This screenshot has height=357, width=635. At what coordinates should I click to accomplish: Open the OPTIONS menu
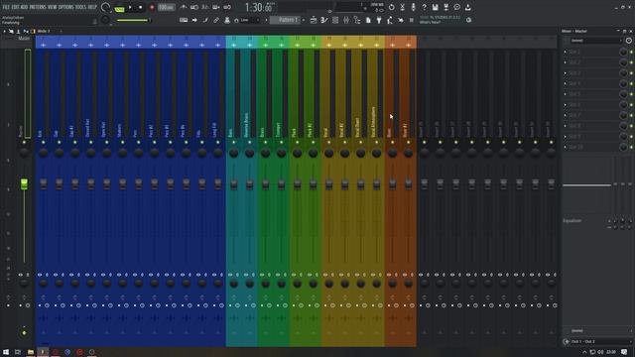point(66,7)
